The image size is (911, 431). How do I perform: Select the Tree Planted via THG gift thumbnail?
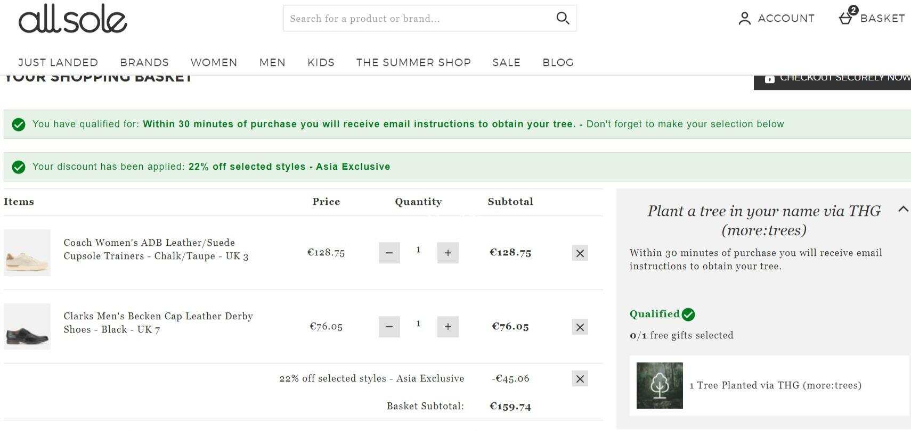pyautogui.click(x=660, y=386)
